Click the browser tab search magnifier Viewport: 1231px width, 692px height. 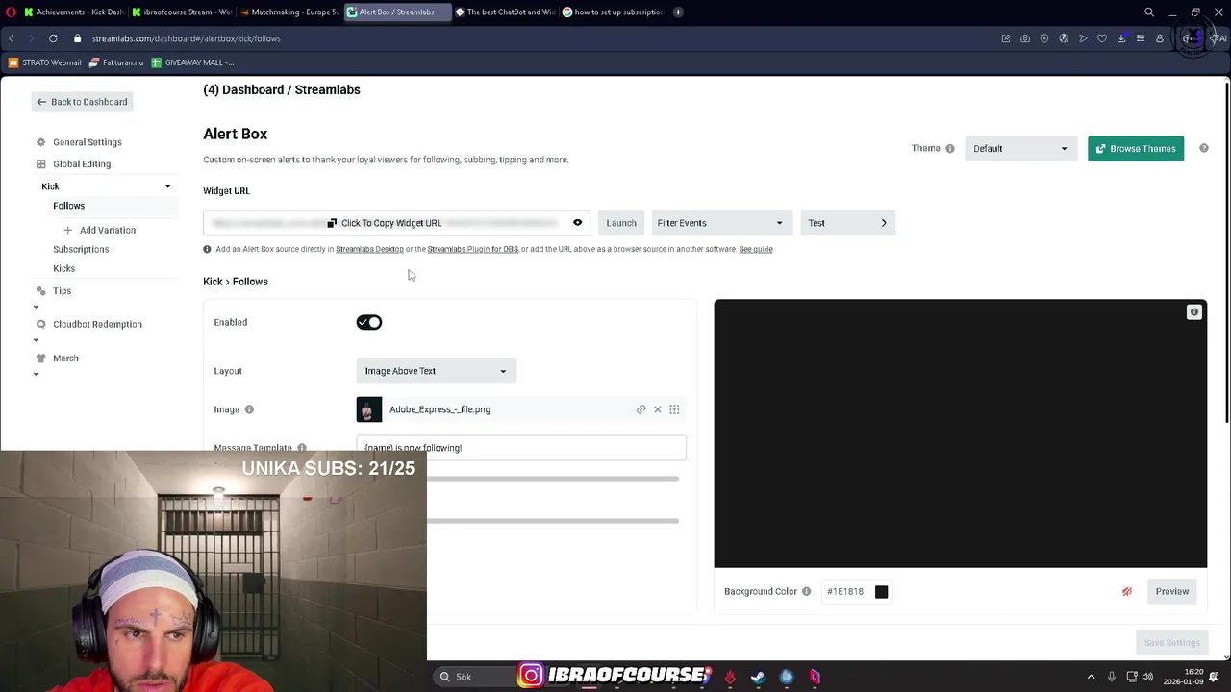tap(1149, 12)
